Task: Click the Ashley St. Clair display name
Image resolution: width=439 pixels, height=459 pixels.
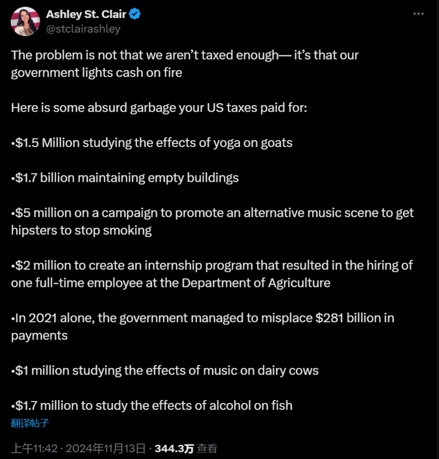Action: pos(86,14)
